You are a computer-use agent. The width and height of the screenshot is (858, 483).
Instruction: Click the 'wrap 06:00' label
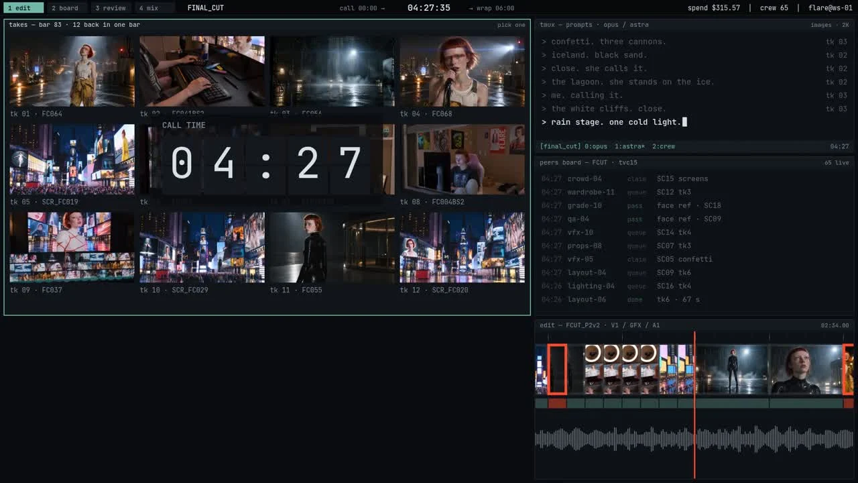coord(491,8)
